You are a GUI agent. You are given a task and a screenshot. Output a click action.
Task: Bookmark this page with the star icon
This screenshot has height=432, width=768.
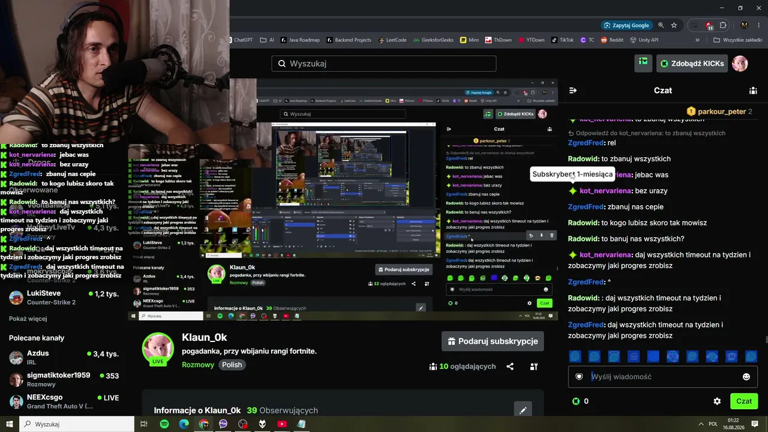tap(674, 25)
